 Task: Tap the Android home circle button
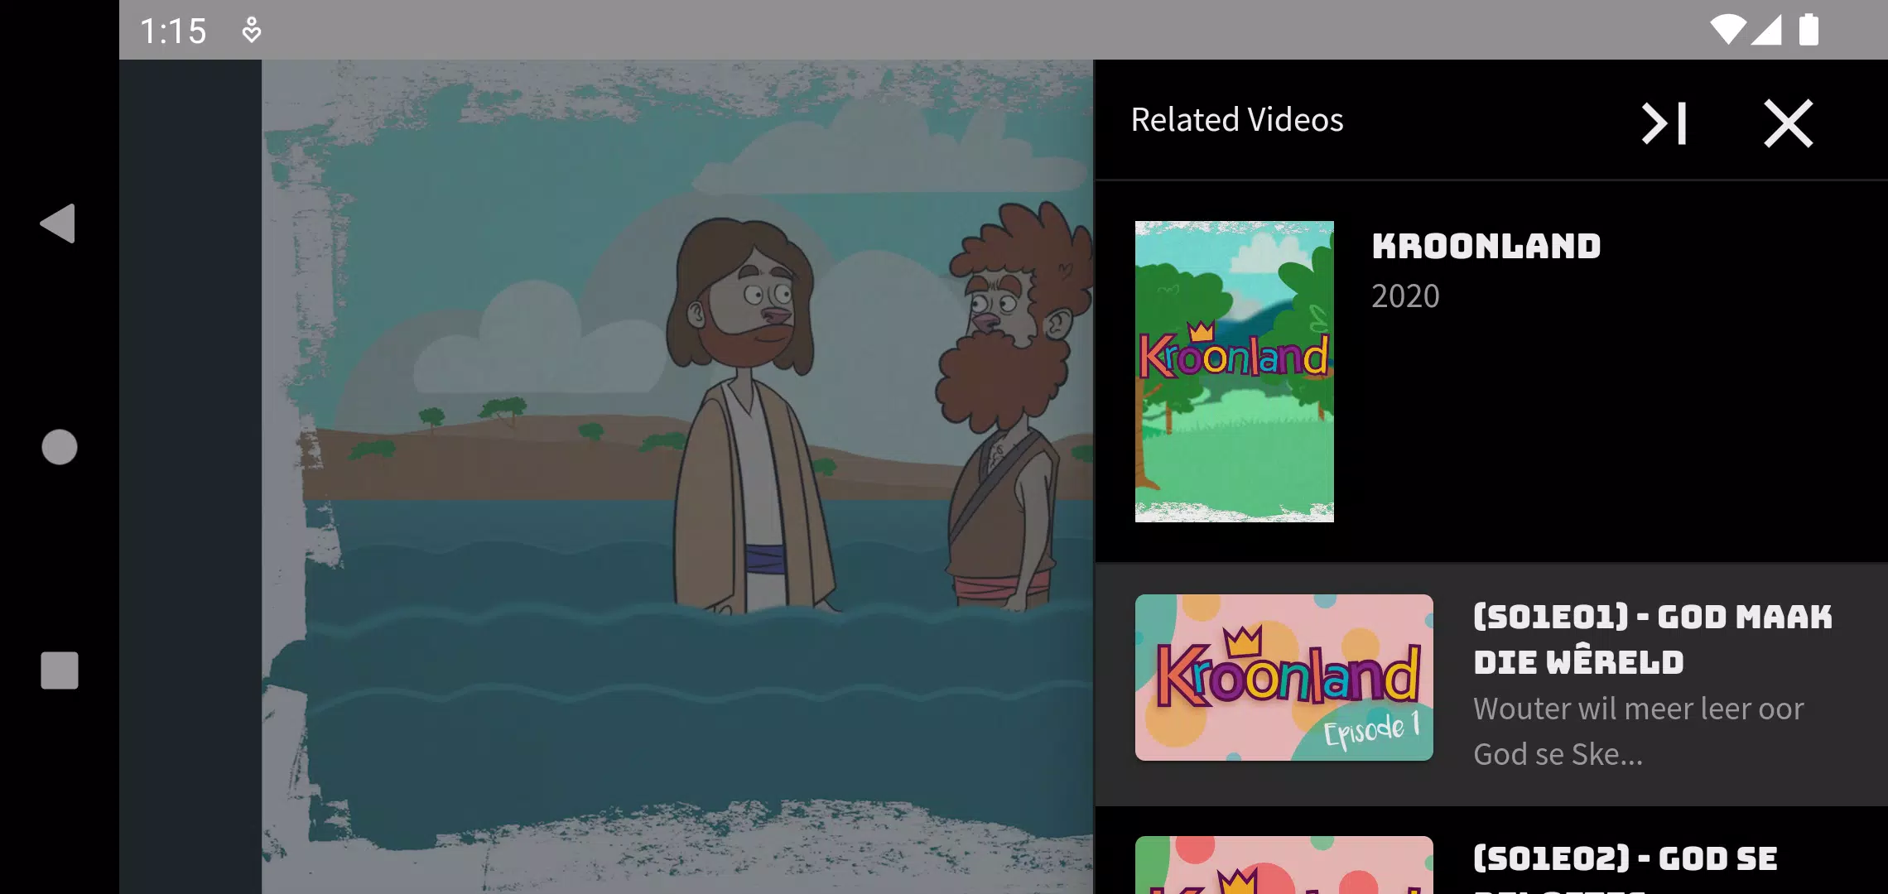[x=60, y=447]
